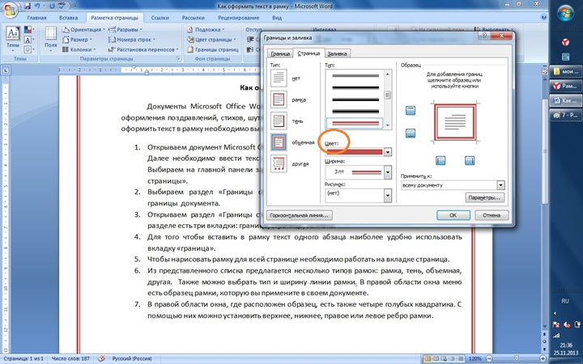The height and width of the screenshot is (364, 583).
Task: Open Ширина width dropdown
Action: [388, 172]
